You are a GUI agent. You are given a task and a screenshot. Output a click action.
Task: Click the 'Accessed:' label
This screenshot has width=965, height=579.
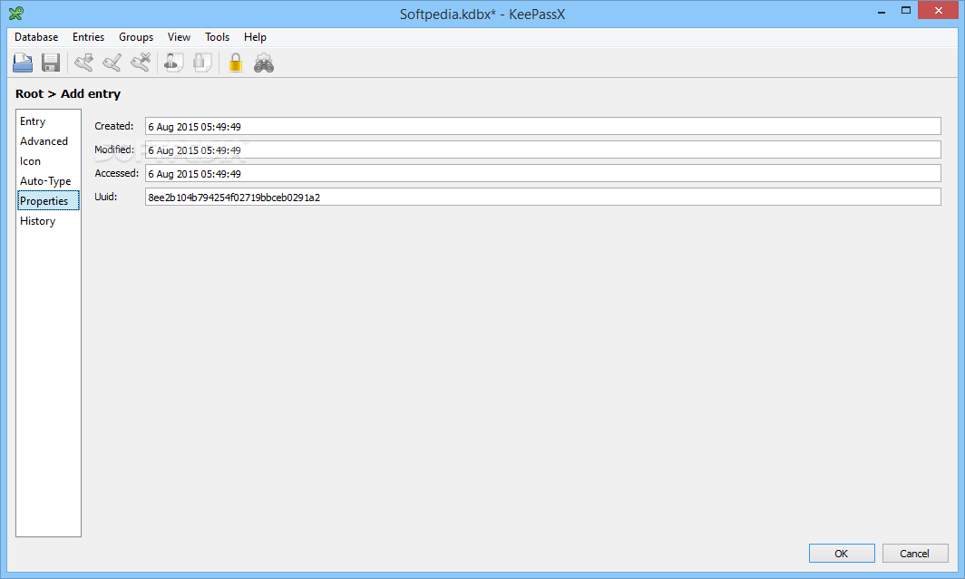(x=116, y=173)
